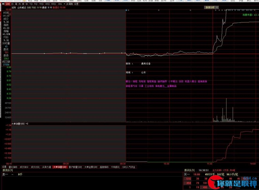Switch to the 散户数量分时 indicator tab
Image resolution: width=259 pixels, height=190 pixels.
pyautogui.click(x=75, y=167)
